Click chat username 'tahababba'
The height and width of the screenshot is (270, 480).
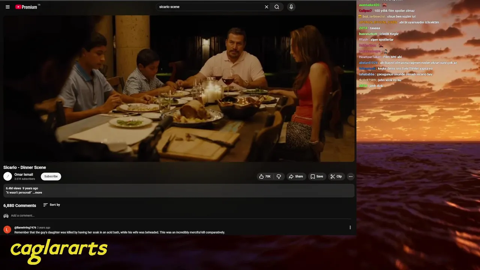tap(366, 74)
